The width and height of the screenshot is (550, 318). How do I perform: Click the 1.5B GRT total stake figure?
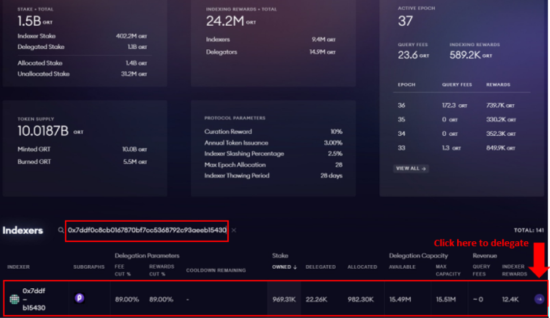click(x=35, y=21)
